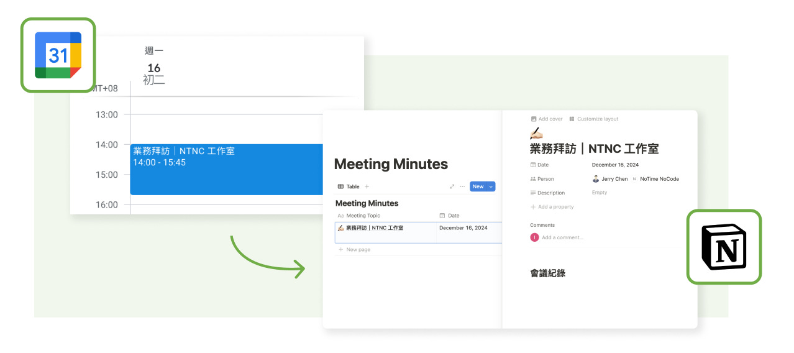Screen dimensions: 794x353
Task: Select the person NoTime NoCode
Action: click(x=655, y=179)
